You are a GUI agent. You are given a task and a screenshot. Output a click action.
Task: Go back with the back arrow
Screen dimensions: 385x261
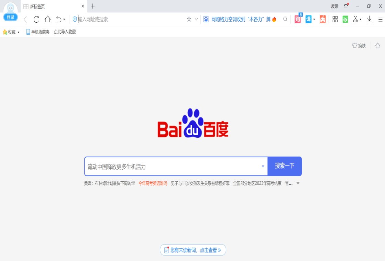coord(25,19)
